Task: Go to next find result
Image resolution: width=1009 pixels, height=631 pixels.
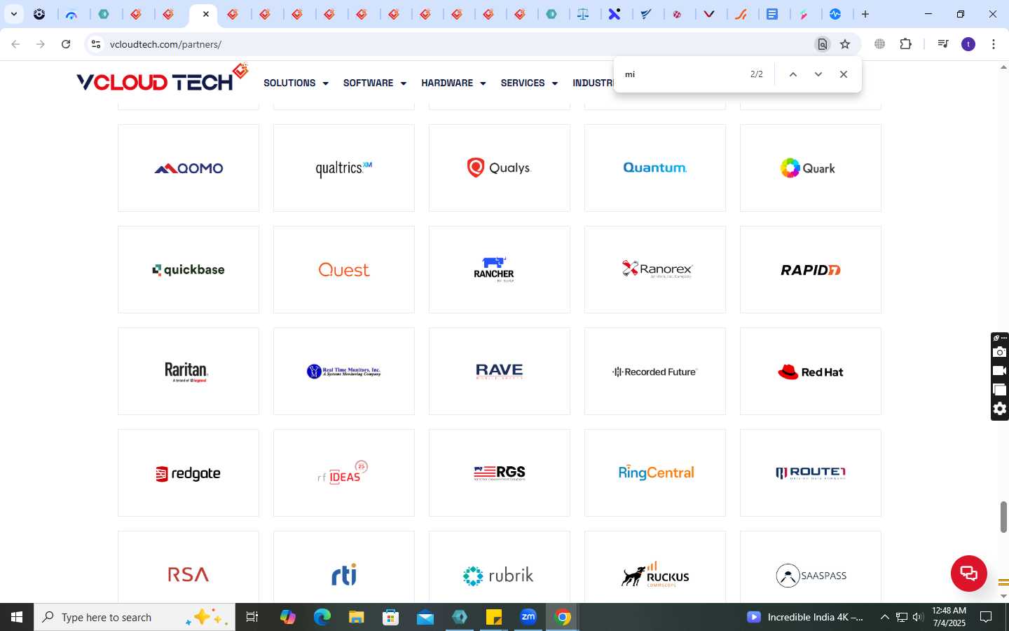Action: [818, 74]
